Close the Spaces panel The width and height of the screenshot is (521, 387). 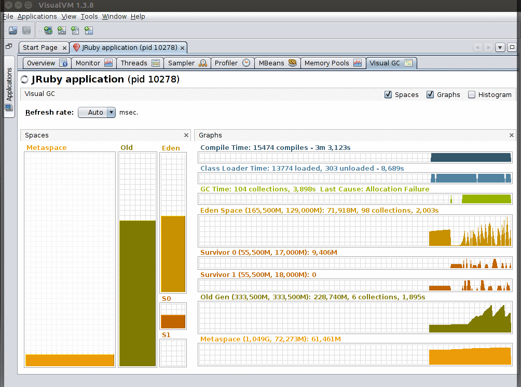pos(186,135)
